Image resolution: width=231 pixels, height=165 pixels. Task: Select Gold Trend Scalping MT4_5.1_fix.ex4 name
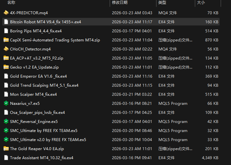pyautogui.click(x=44, y=85)
